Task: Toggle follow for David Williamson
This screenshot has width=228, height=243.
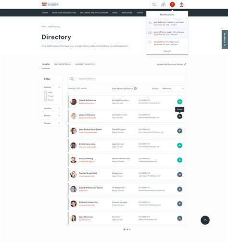Action: [179, 102]
